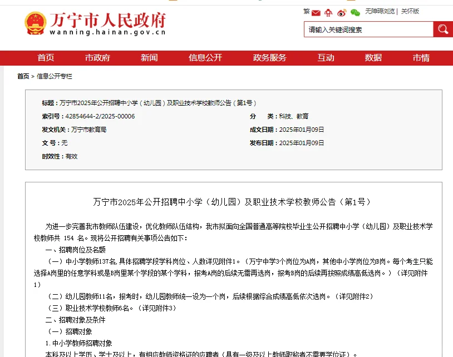This screenshot has height=357, width=453.
Task: Click the search magnifier icon
Action: click(x=443, y=29)
